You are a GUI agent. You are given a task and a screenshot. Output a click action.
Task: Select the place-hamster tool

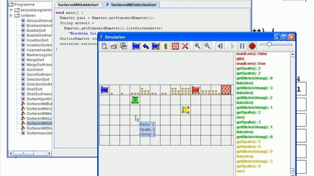coord(136,46)
